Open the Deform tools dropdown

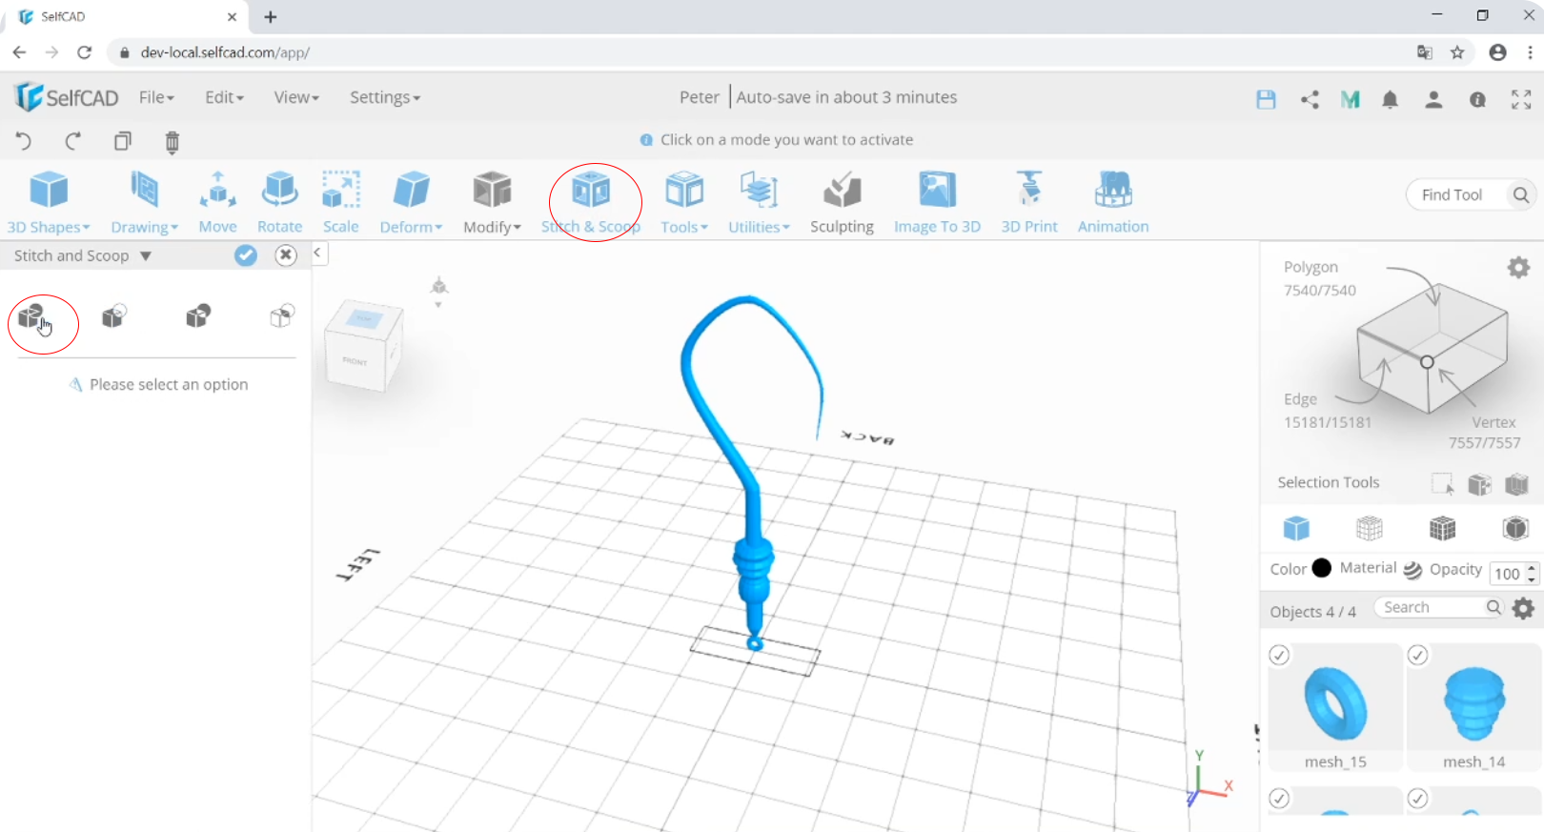coord(411,202)
